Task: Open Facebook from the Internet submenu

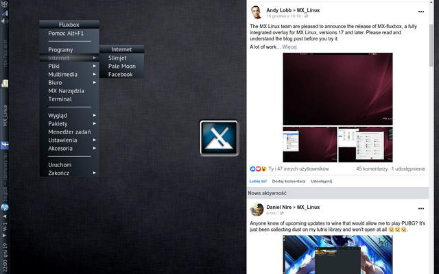Action: point(122,75)
